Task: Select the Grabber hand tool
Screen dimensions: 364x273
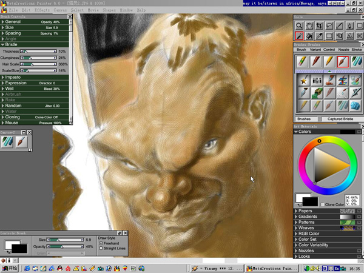Action: click(x=309, y=25)
